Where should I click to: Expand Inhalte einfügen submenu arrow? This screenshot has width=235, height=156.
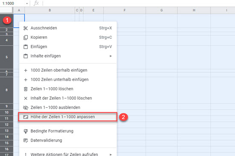111,56
